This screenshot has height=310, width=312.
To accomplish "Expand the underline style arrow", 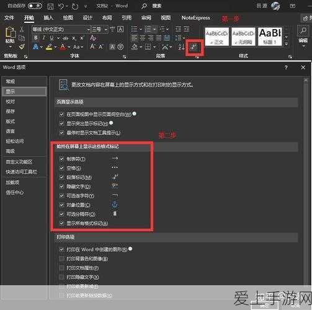I will [58, 38].
